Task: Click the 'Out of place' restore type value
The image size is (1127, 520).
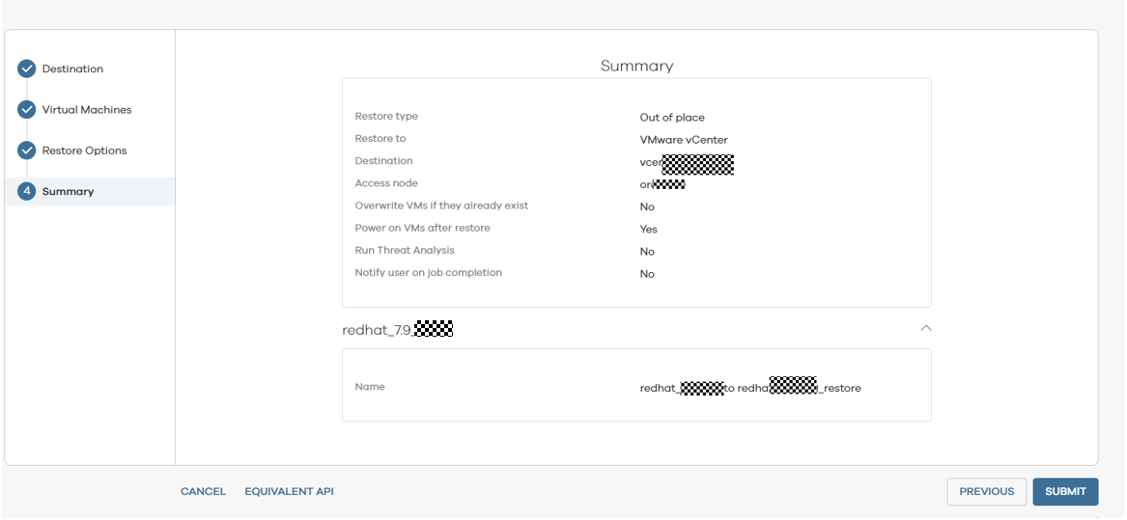Action: coord(672,118)
